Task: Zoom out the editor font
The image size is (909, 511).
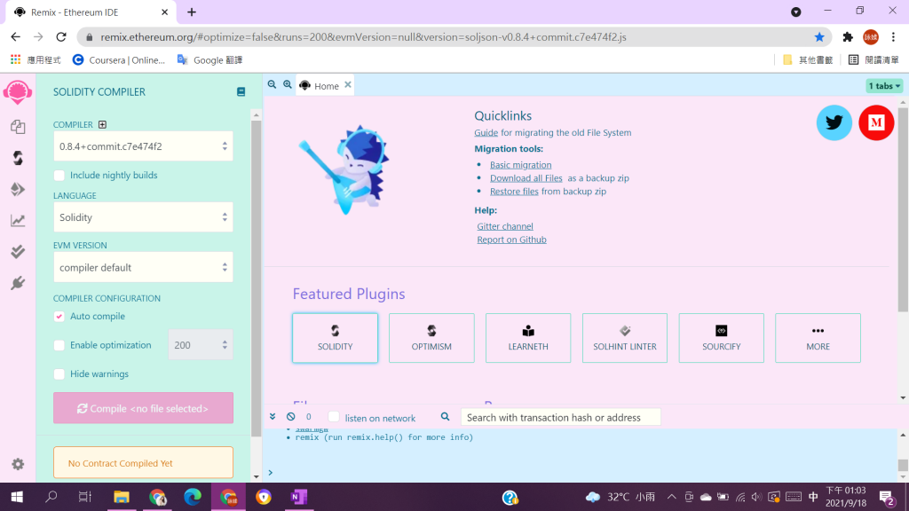Action: tap(272, 84)
